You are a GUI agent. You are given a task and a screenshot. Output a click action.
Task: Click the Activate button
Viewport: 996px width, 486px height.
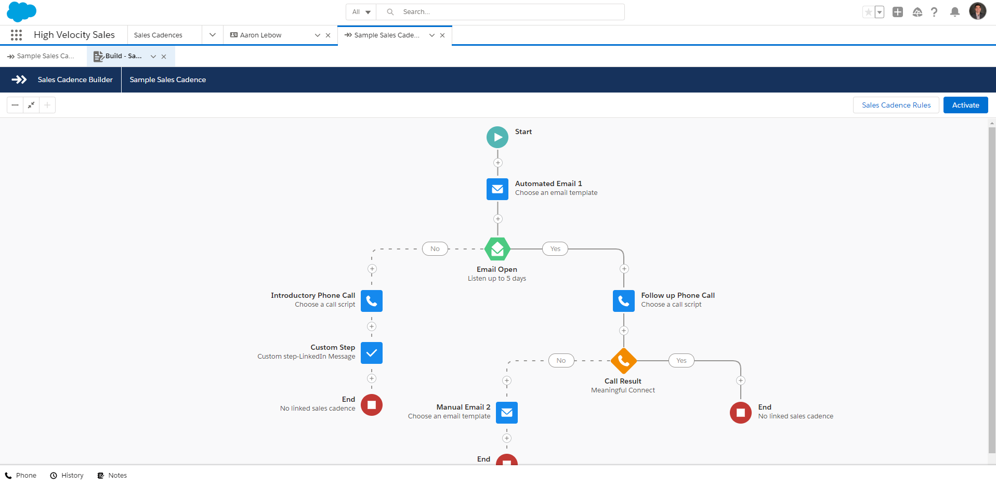966,105
